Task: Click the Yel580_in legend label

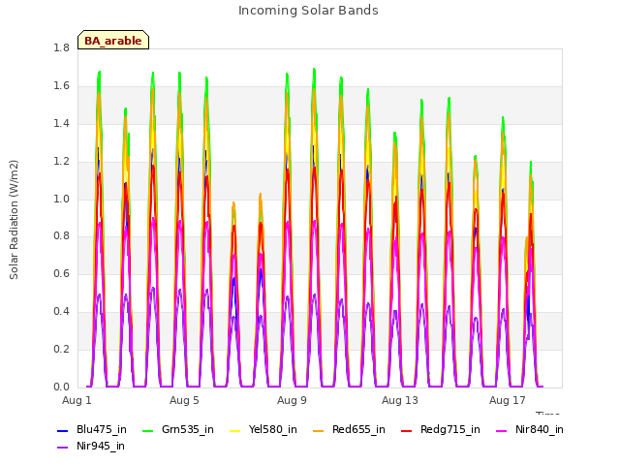Action: tap(273, 429)
